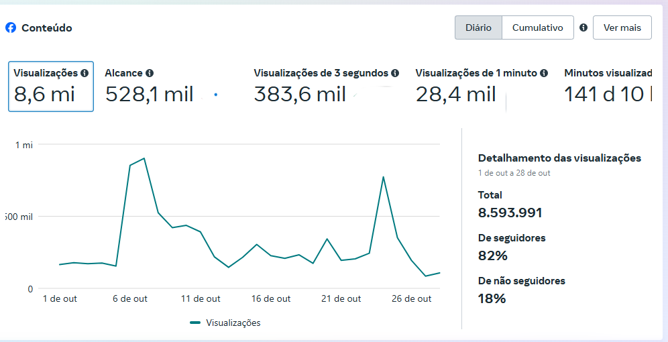The width and height of the screenshot is (668, 342).
Task: Click the Alcance info icon
Action: point(149,73)
